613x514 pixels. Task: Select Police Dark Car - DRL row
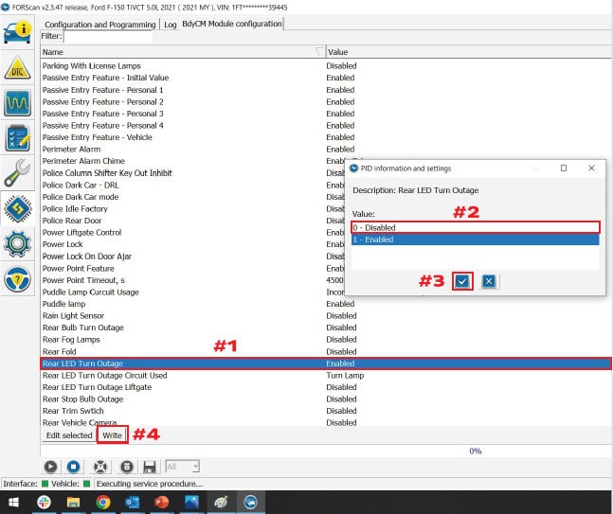(193, 185)
